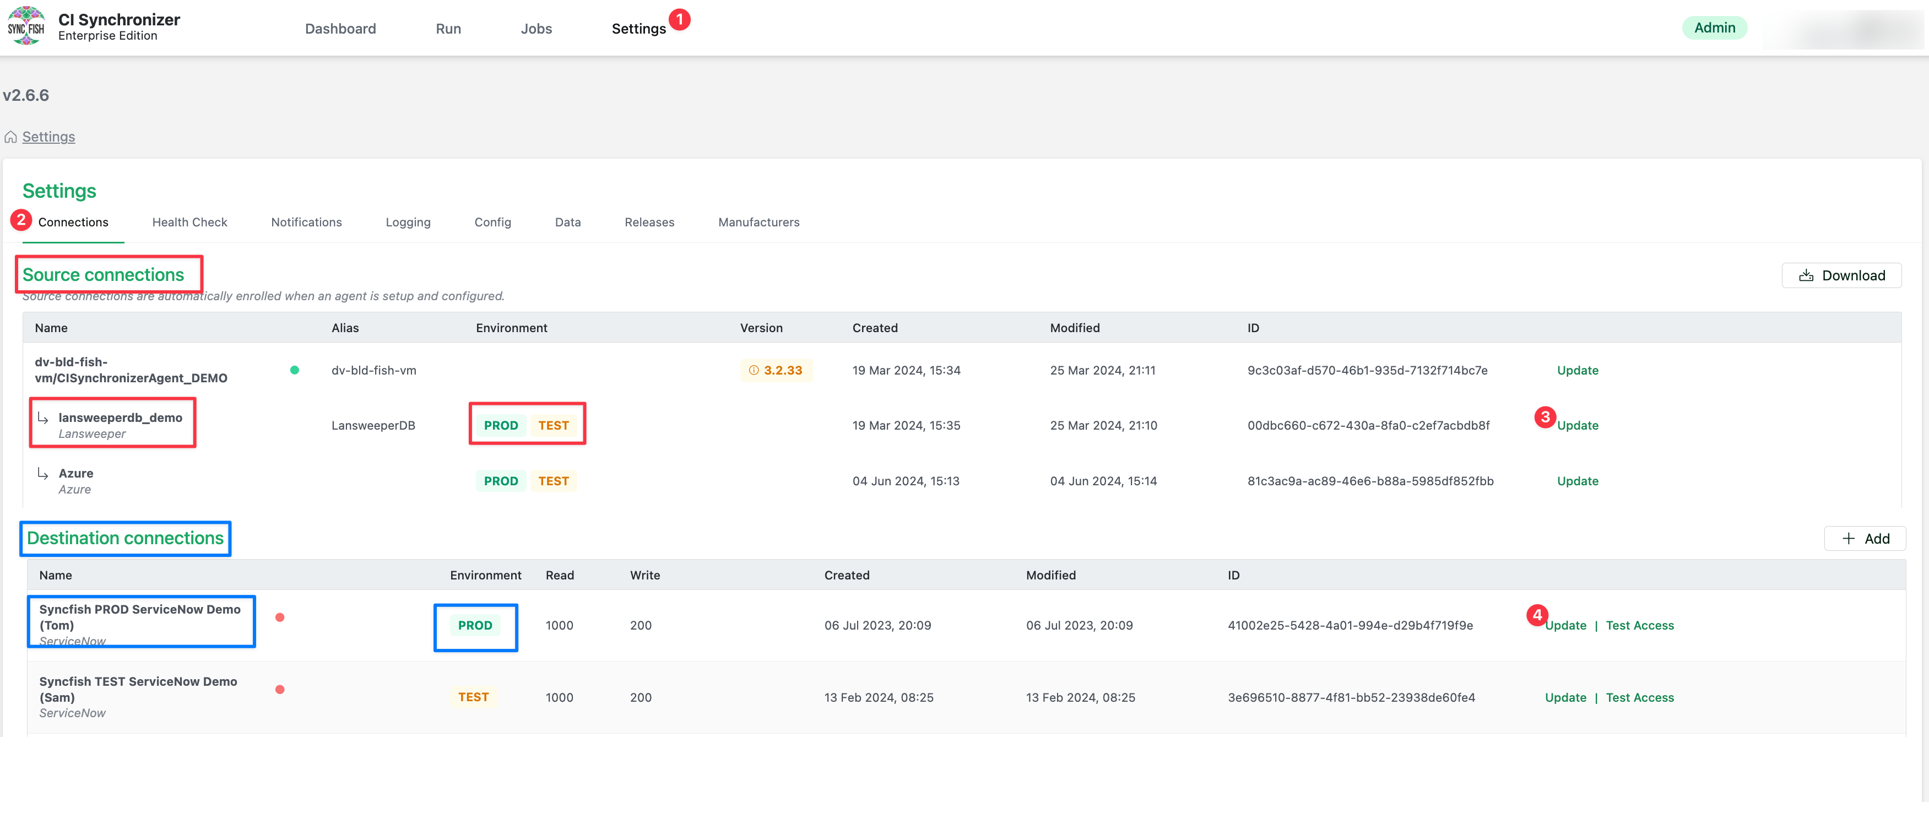This screenshot has height=813, width=1929.
Task: Click the Settings breadcrumb link
Action: [x=48, y=137]
